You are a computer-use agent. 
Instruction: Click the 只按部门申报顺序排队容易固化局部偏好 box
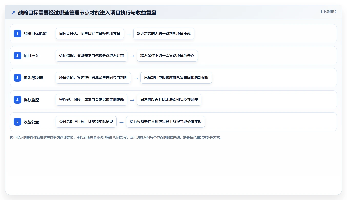[176, 78]
